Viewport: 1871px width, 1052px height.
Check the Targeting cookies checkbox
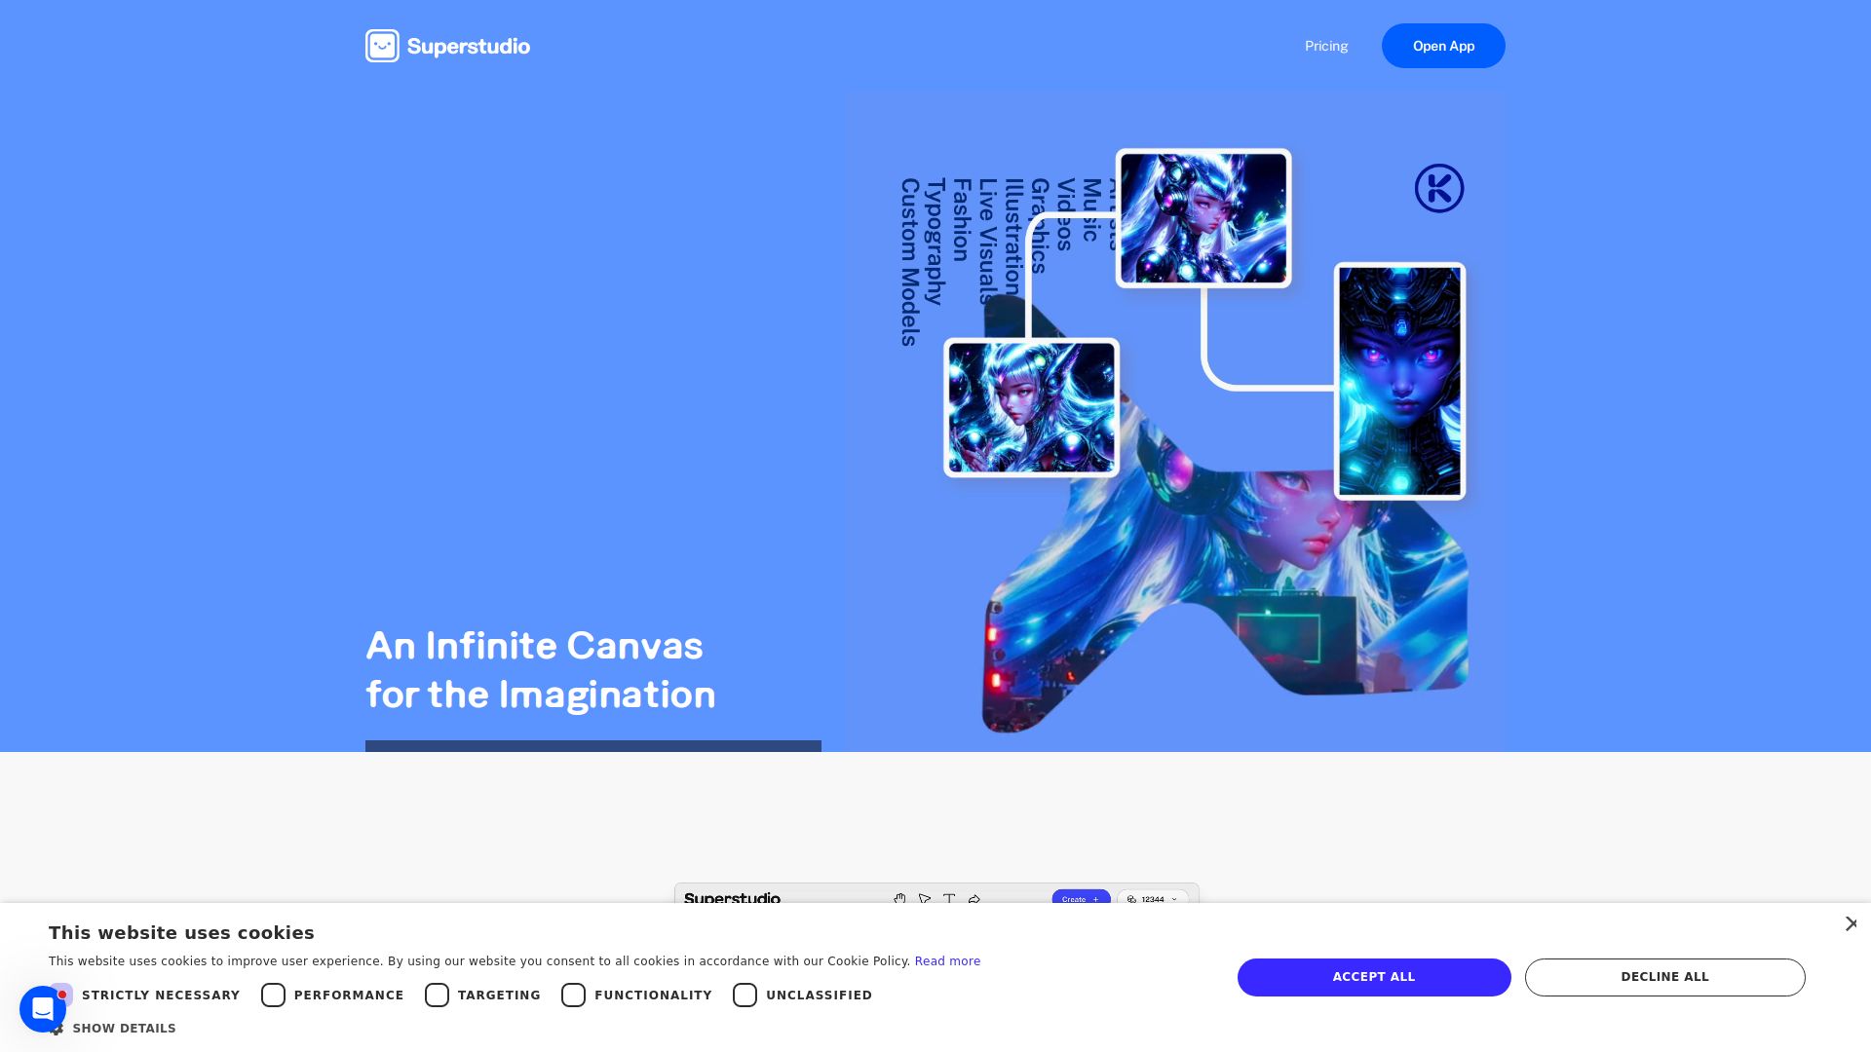[438, 995]
